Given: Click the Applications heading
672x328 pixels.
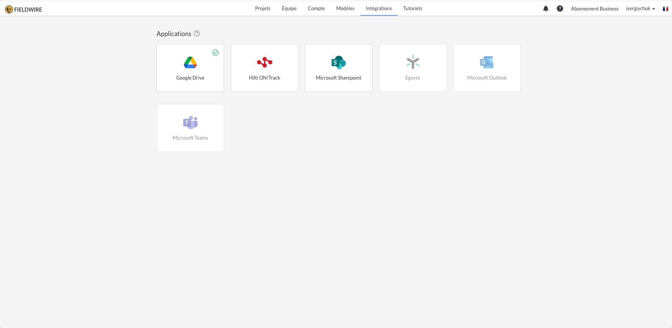Looking at the screenshot, I should [x=174, y=34].
